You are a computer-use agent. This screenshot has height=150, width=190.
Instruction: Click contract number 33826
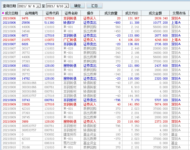[26, 104]
